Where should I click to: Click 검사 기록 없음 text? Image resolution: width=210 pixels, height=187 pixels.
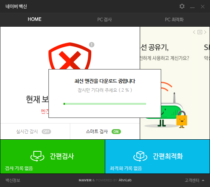tap(19, 168)
